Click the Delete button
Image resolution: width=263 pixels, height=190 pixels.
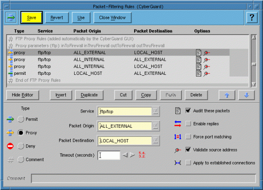(196, 95)
